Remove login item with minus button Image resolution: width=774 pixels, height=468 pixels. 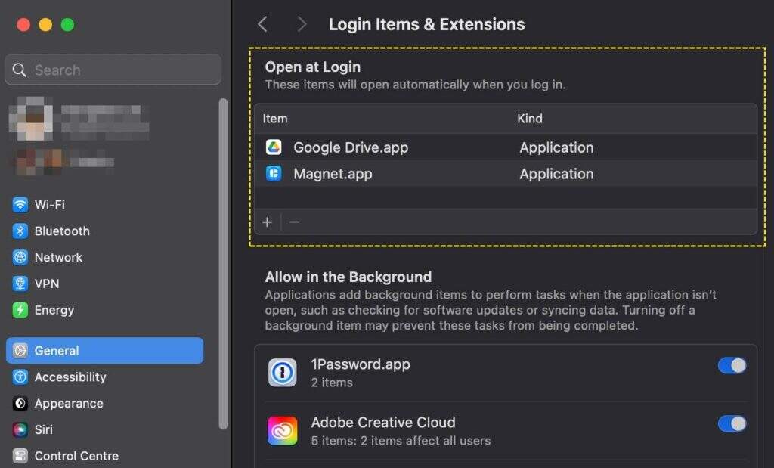click(x=295, y=222)
